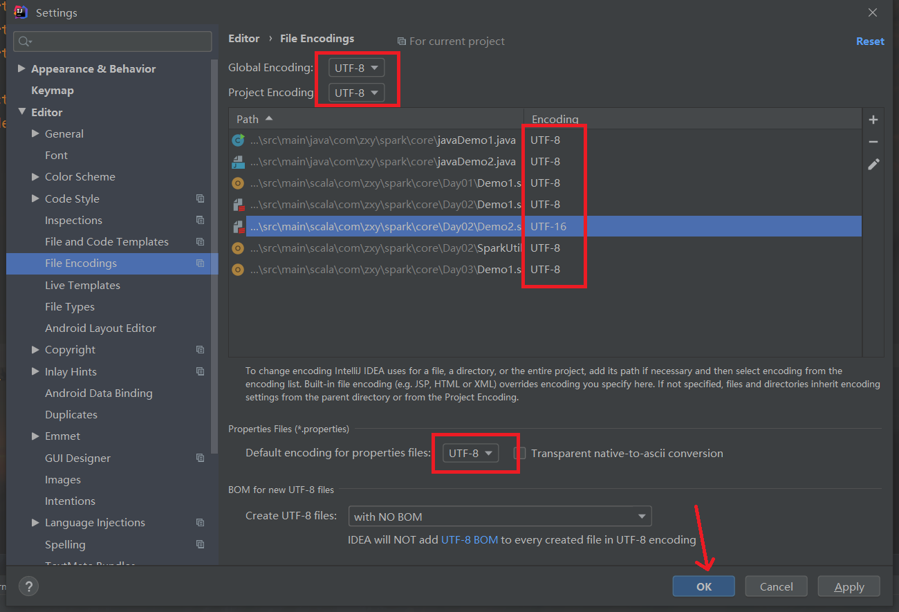Click the Reset link
Image resolution: width=899 pixels, height=612 pixels.
click(870, 41)
